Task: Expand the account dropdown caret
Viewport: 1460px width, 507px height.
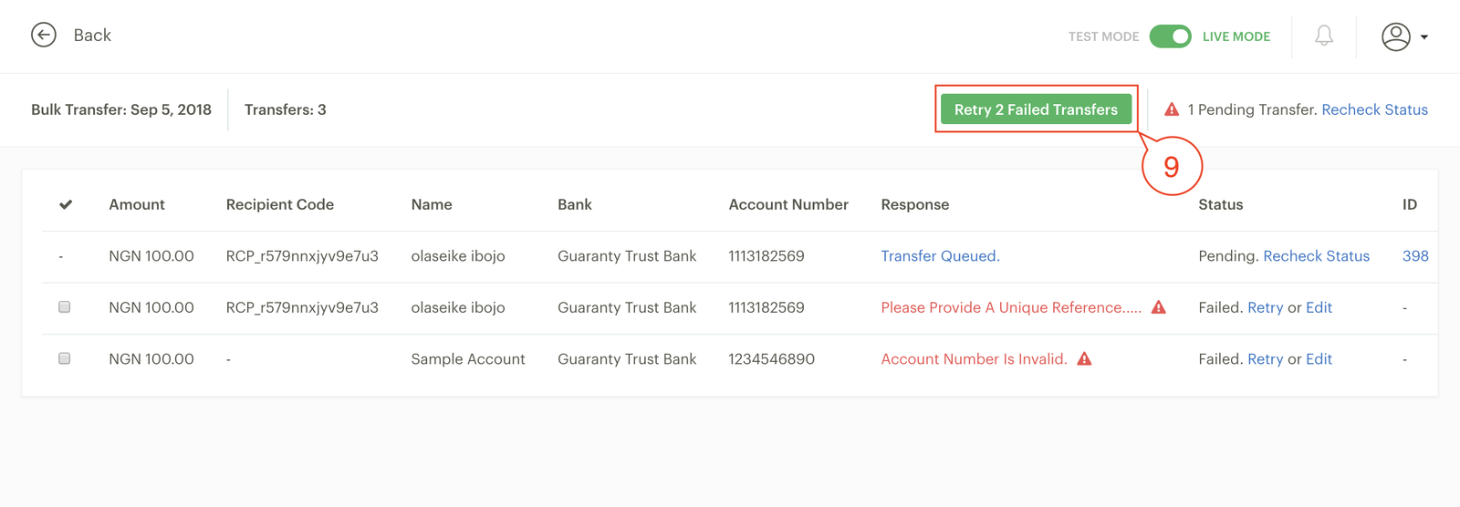Action: 1424,37
